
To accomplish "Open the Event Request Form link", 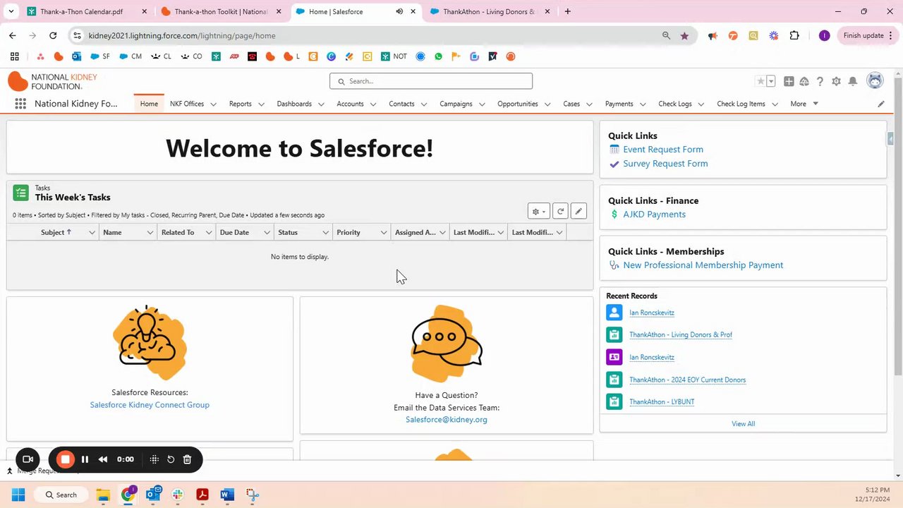I will 663,150.
